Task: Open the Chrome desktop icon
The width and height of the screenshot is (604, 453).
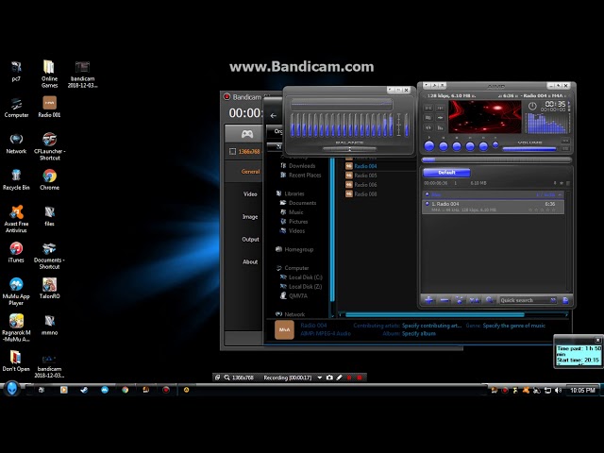Action: tap(49, 179)
